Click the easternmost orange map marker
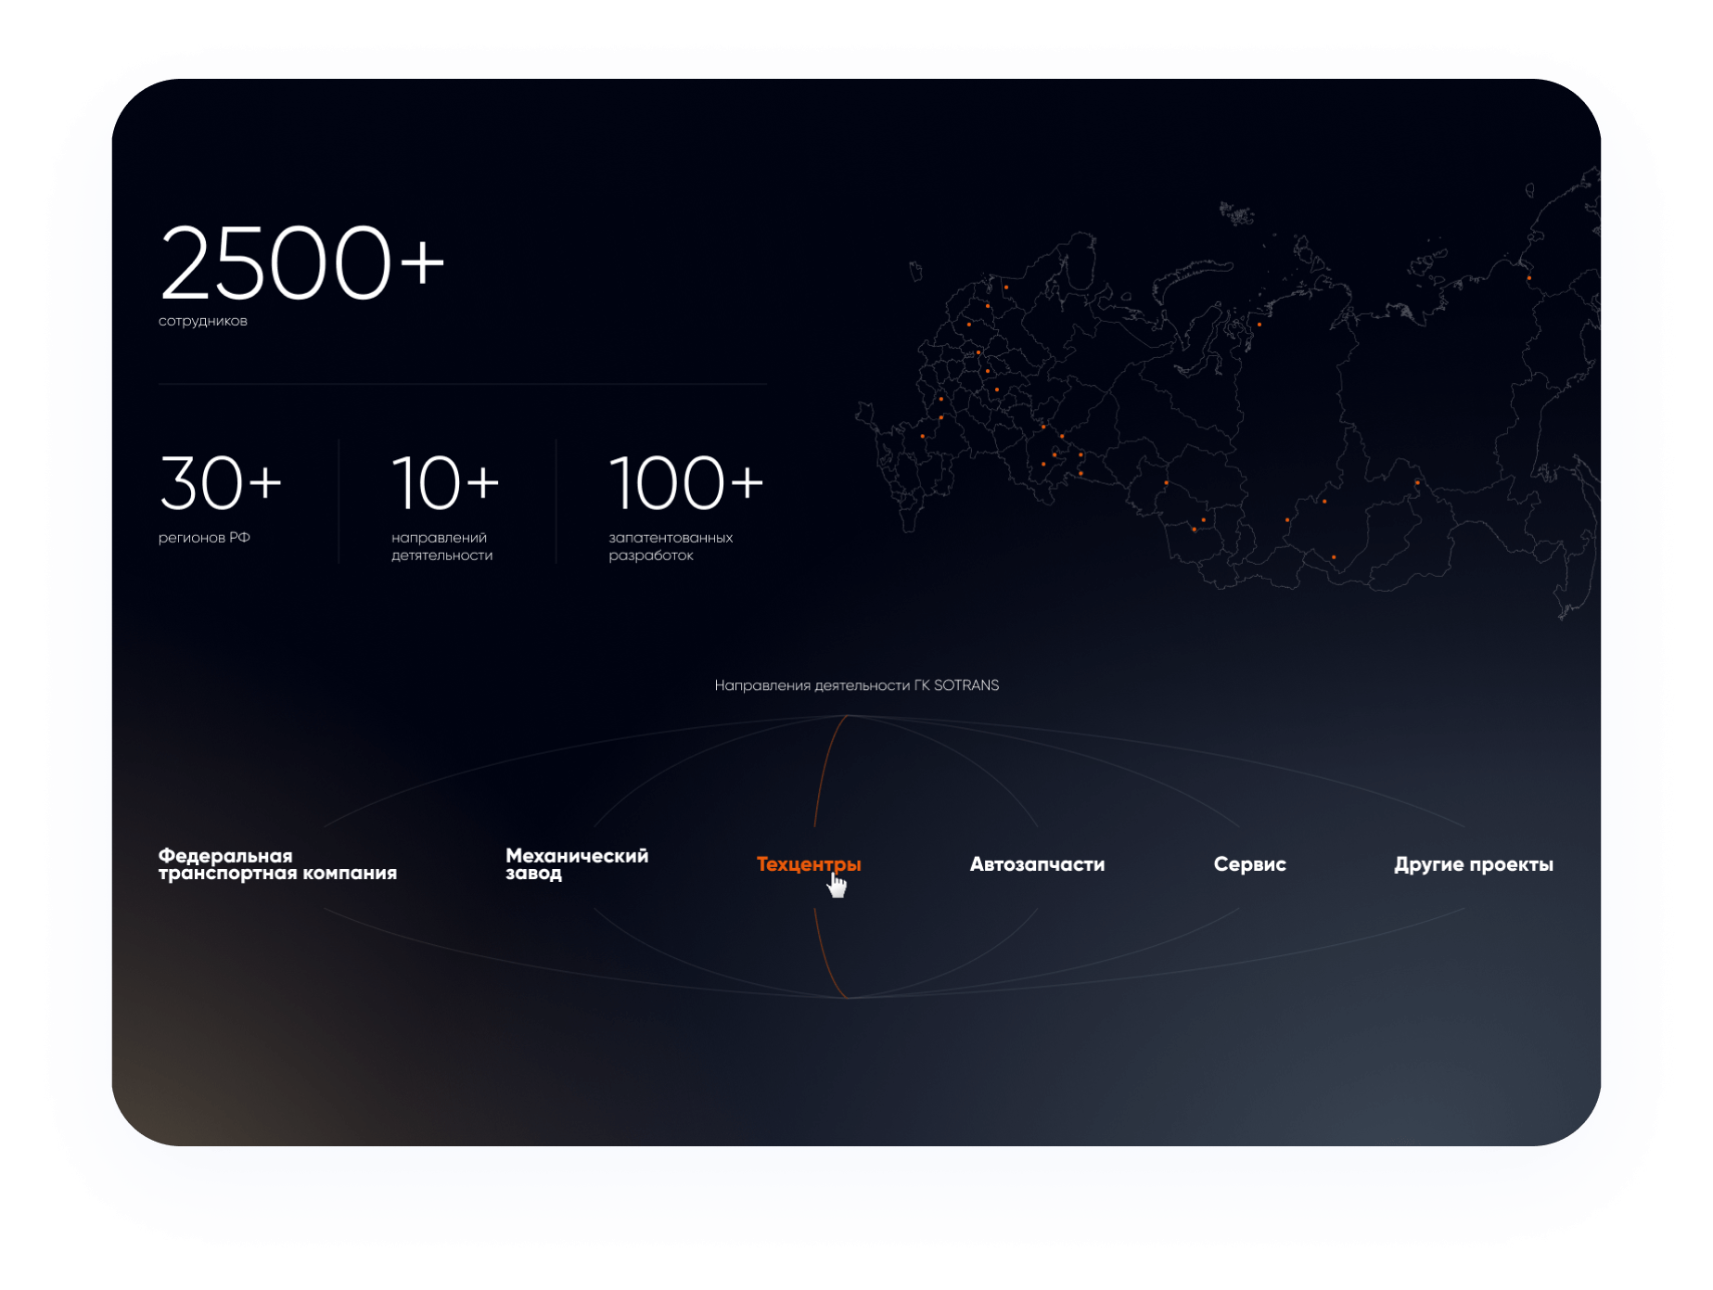 (1528, 278)
